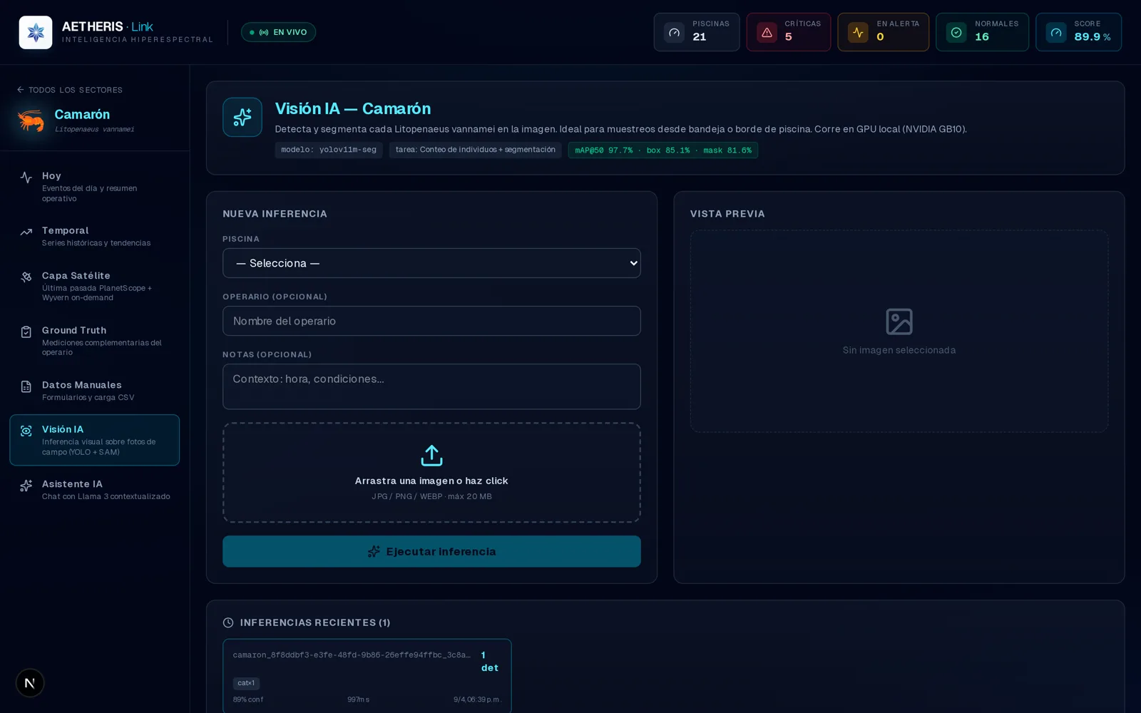
Task: Click the mAP@50 97.7% metrics tag
Action: tap(663, 150)
